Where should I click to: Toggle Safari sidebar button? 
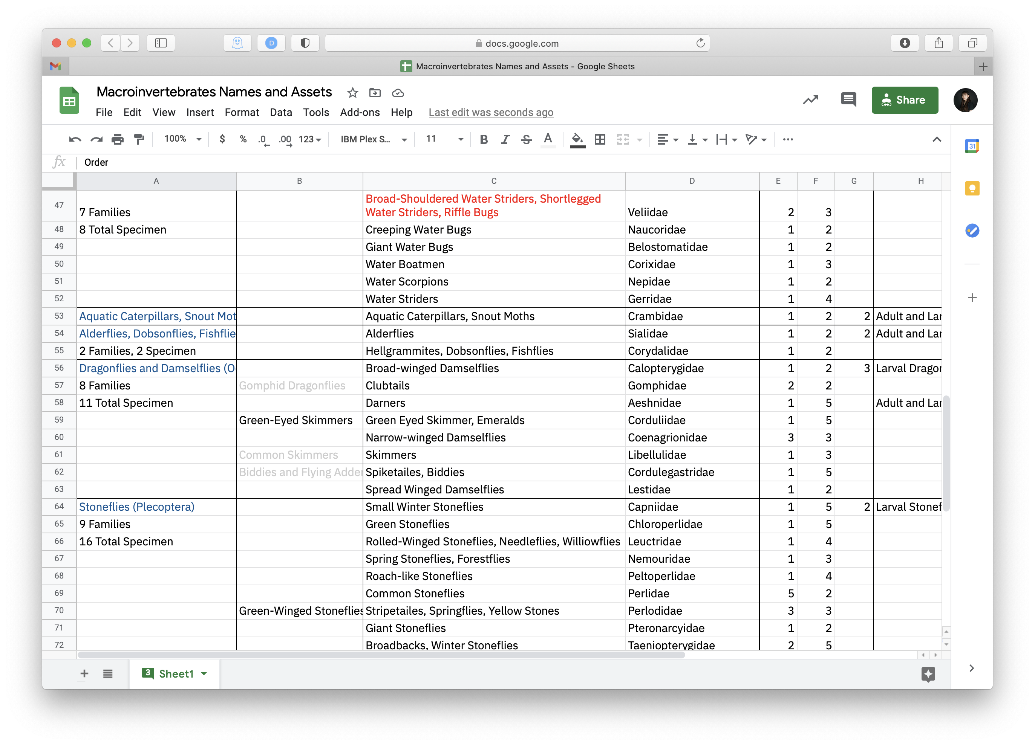[161, 43]
